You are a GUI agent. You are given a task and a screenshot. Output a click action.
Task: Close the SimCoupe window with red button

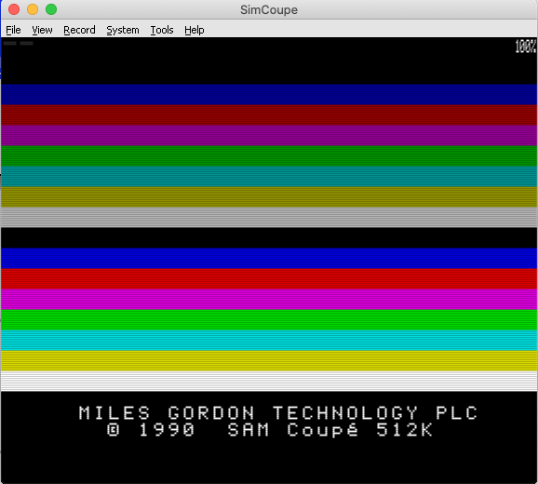(x=14, y=9)
